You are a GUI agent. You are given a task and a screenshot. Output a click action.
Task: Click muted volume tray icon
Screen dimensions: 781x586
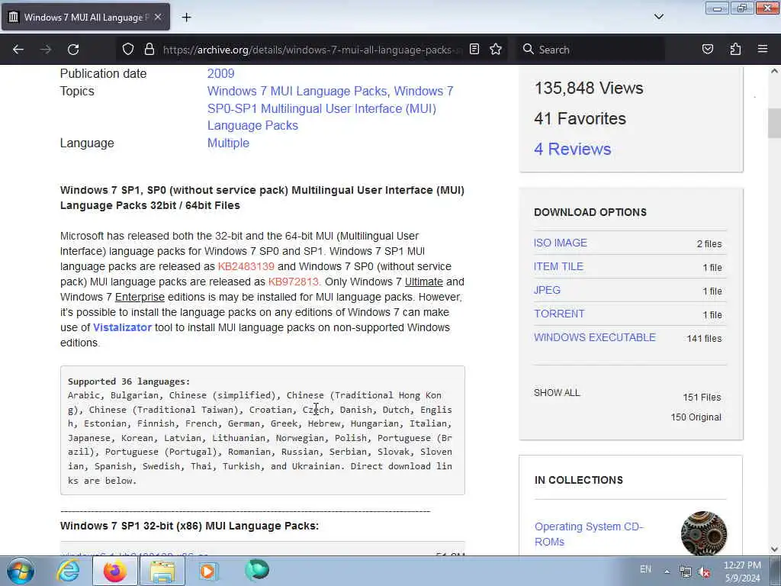704,572
